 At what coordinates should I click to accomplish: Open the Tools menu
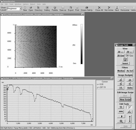pyautogui.click(x=11, y=4)
